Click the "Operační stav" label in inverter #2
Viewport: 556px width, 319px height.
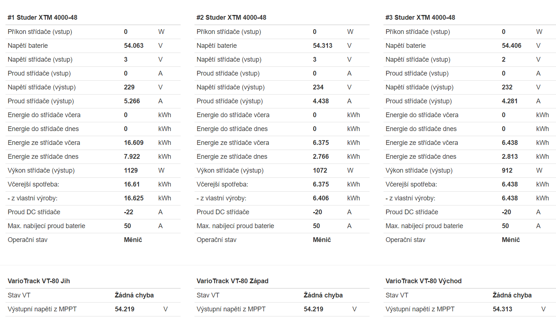click(x=216, y=240)
